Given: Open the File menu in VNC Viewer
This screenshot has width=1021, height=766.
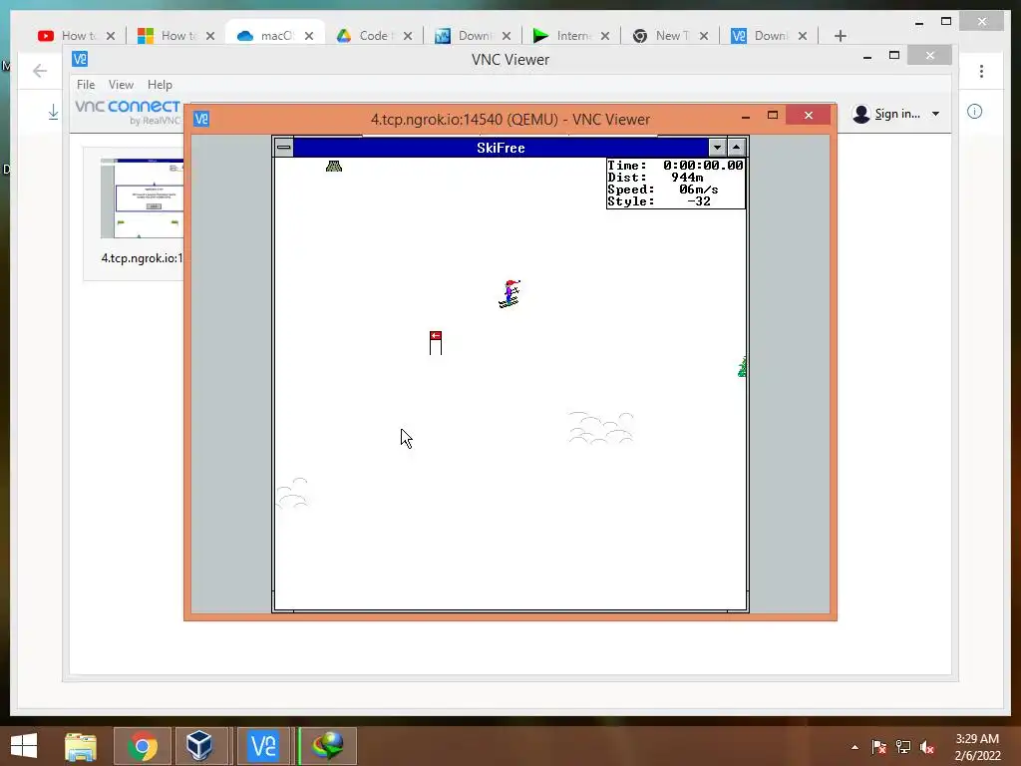Looking at the screenshot, I should [x=86, y=85].
